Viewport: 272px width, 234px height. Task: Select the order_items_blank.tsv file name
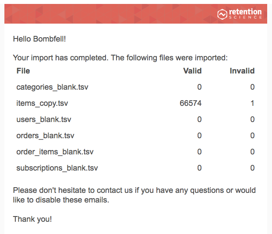point(55,152)
